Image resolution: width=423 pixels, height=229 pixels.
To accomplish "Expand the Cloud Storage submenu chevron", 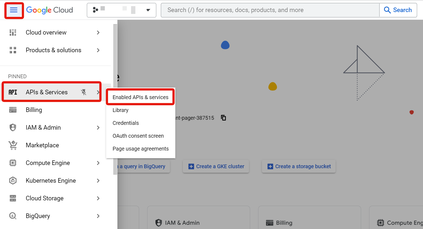I will (x=98, y=198).
